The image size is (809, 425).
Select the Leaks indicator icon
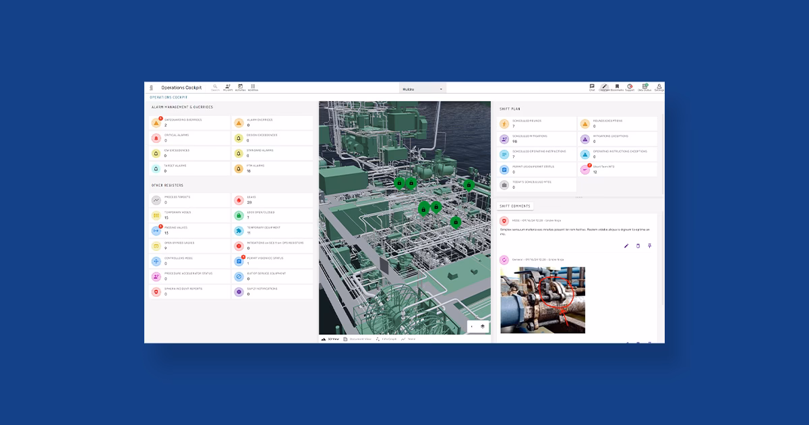241,200
